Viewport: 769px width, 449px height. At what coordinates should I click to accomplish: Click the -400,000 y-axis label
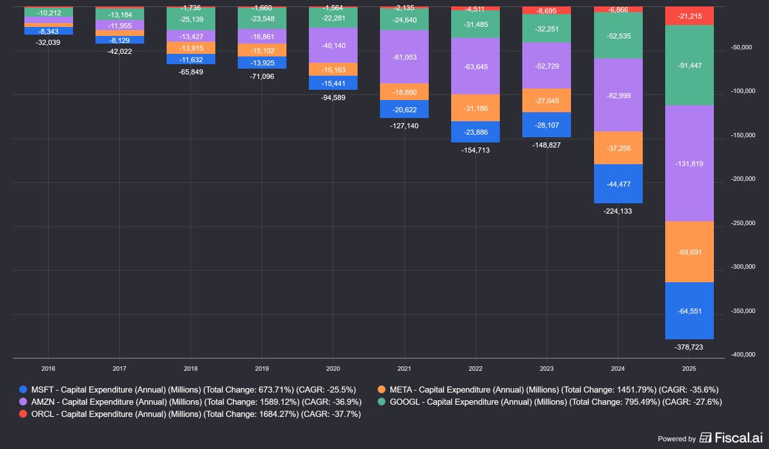(x=745, y=355)
